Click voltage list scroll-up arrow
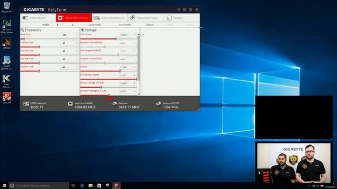The image size is (337, 189). [x=138, y=34]
